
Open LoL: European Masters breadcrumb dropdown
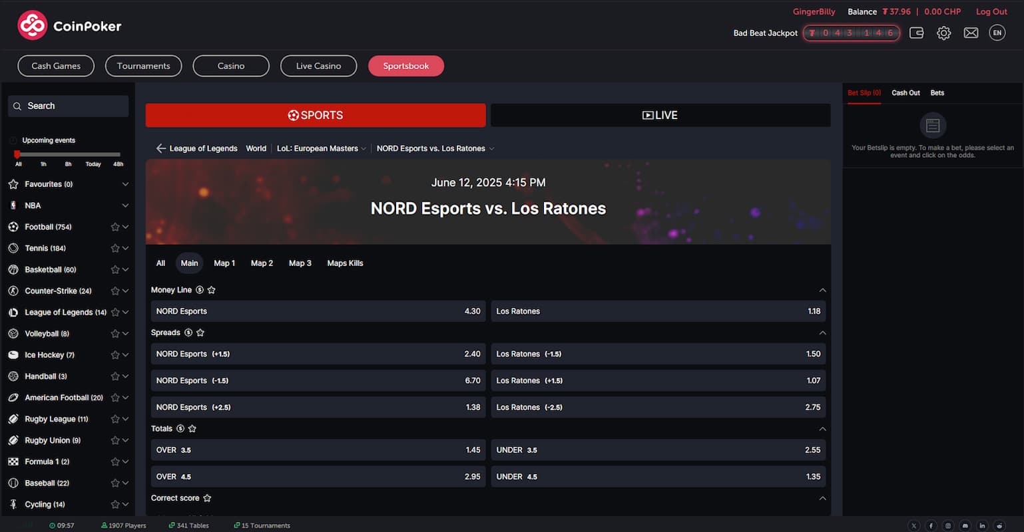pos(322,148)
